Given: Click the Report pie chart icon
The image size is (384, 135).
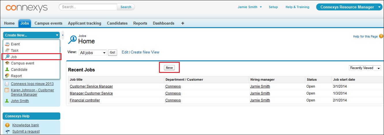Looking at the screenshot, I should (8, 76).
